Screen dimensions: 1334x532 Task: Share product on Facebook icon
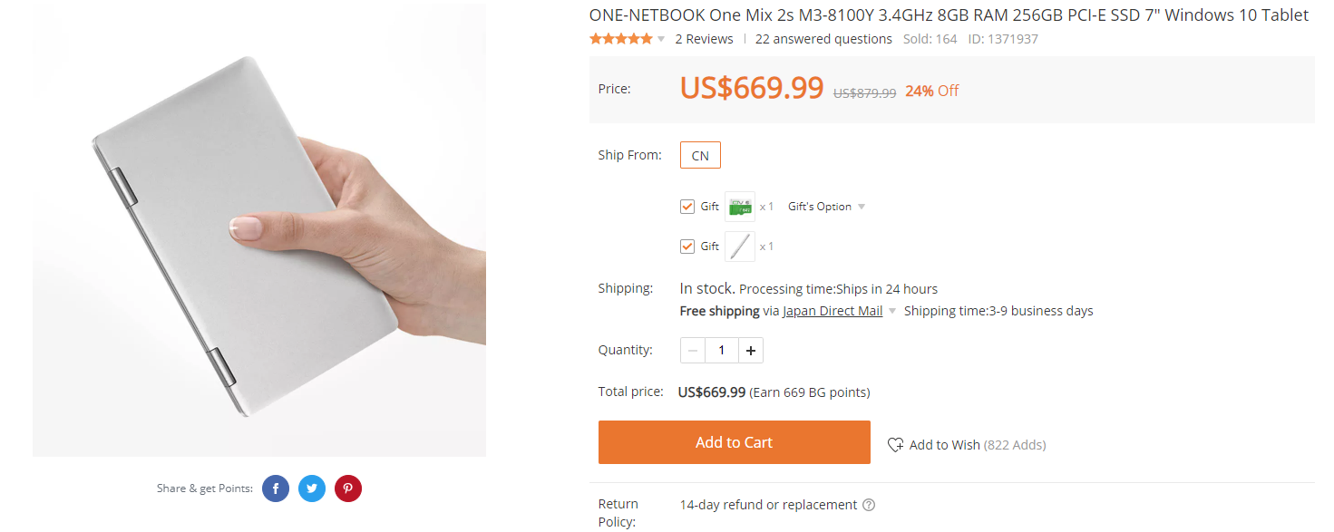[276, 488]
